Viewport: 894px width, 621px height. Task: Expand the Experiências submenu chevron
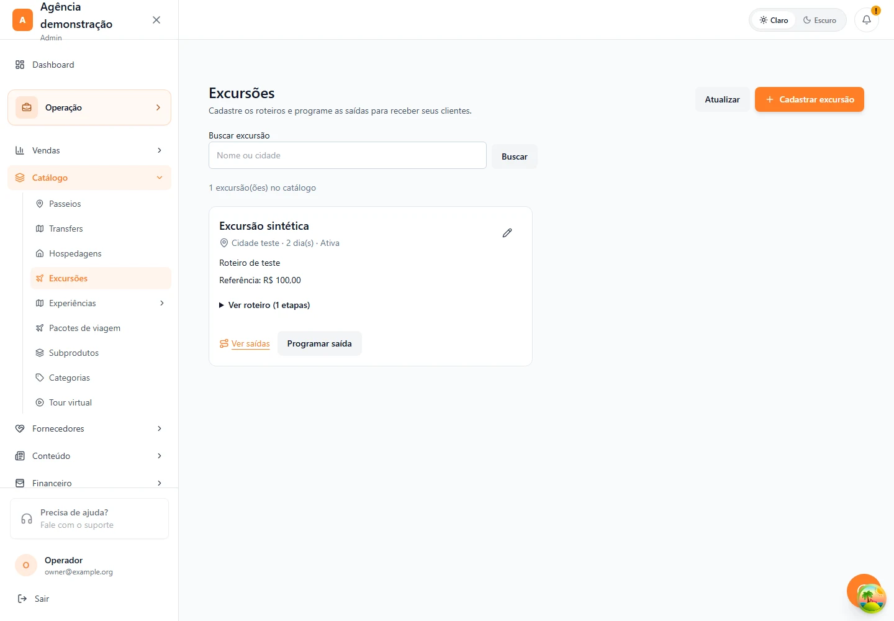(162, 303)
